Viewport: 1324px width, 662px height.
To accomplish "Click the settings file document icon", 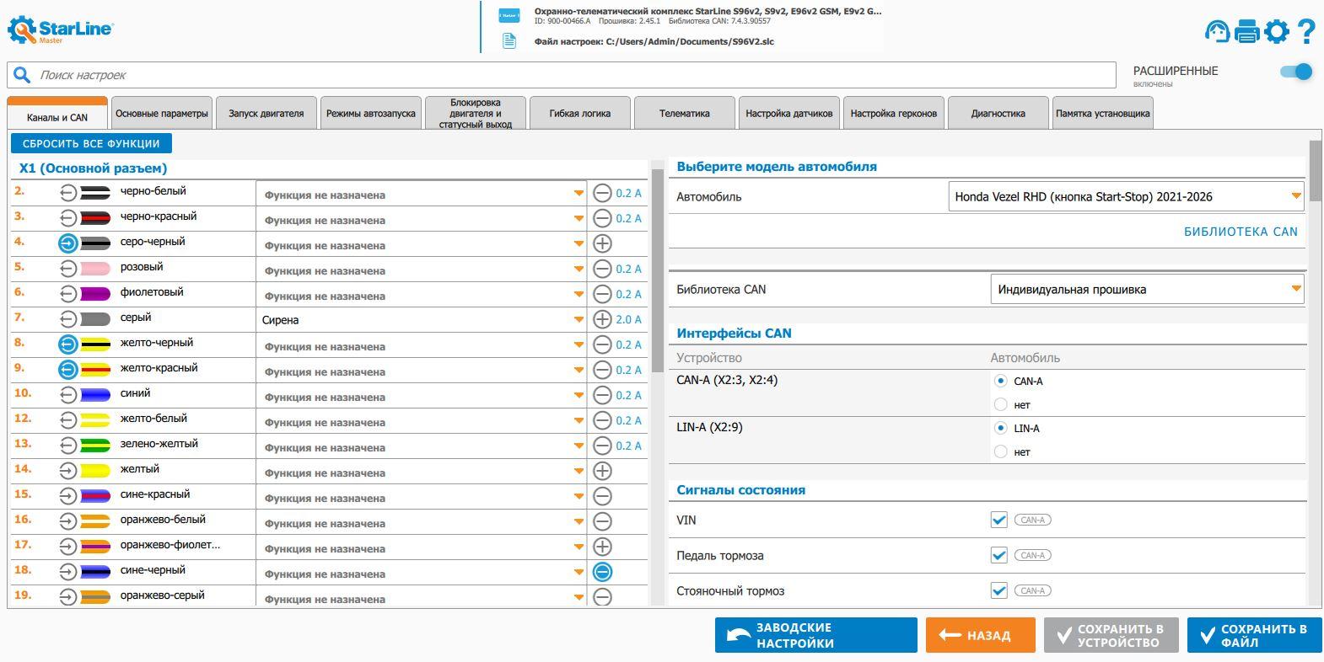I will 509,40.
